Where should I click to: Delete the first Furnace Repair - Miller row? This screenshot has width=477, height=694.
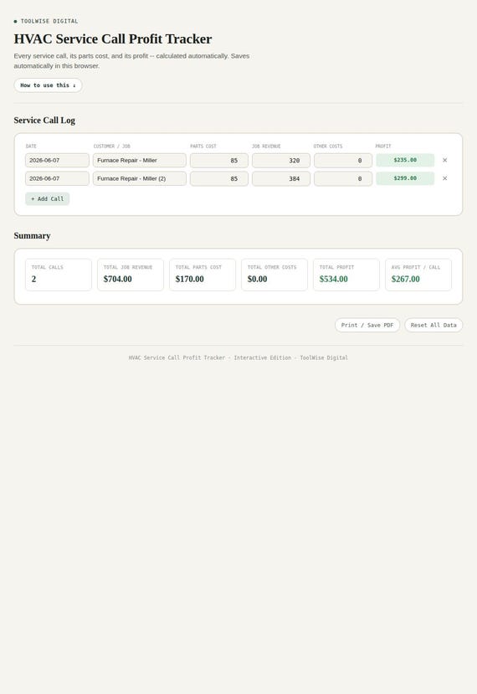[444, 160]
